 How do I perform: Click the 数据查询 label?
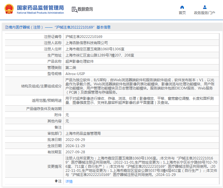(85, 9)
